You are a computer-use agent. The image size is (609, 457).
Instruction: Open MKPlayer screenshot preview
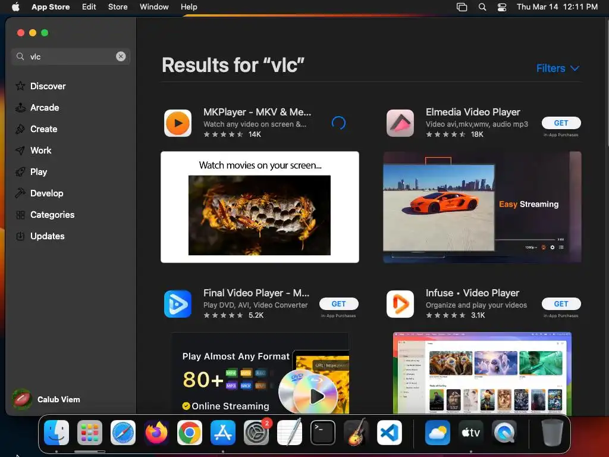[259, 207]
